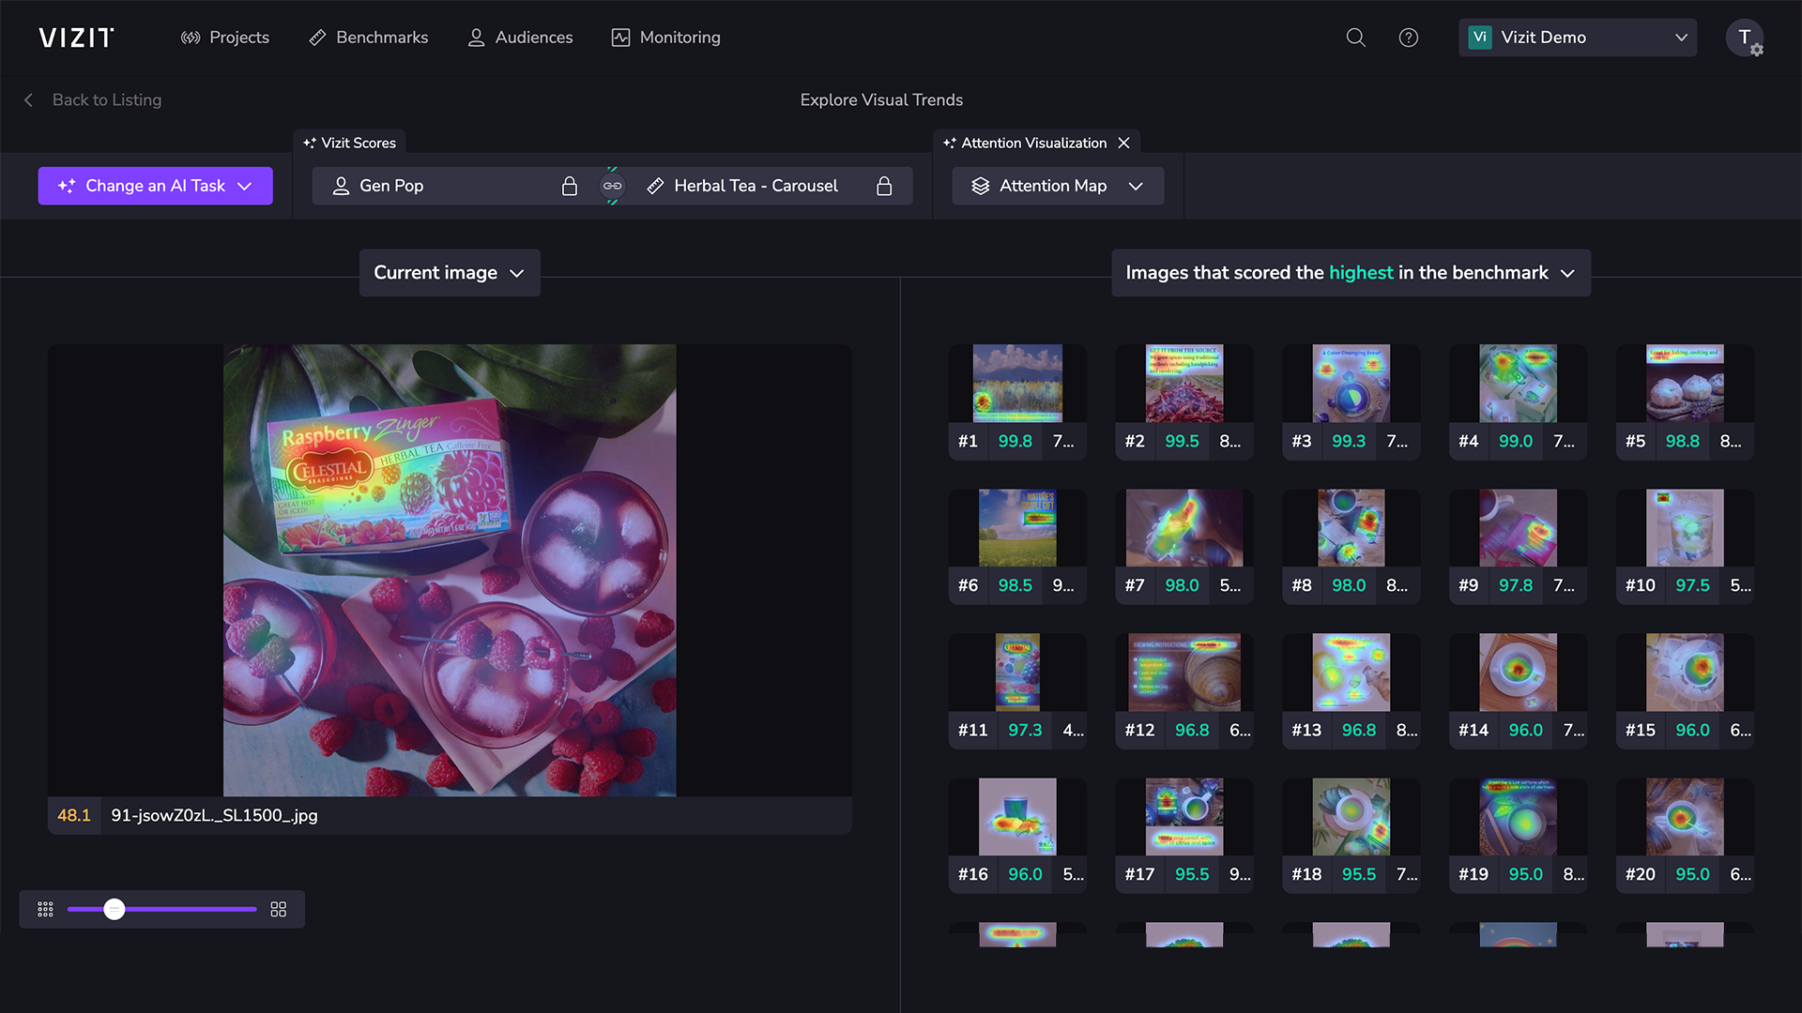Expand the Attention Map dropdown
Image resolution: width=1802 pixels, height=1013 pixels.
click(1058, 186)
